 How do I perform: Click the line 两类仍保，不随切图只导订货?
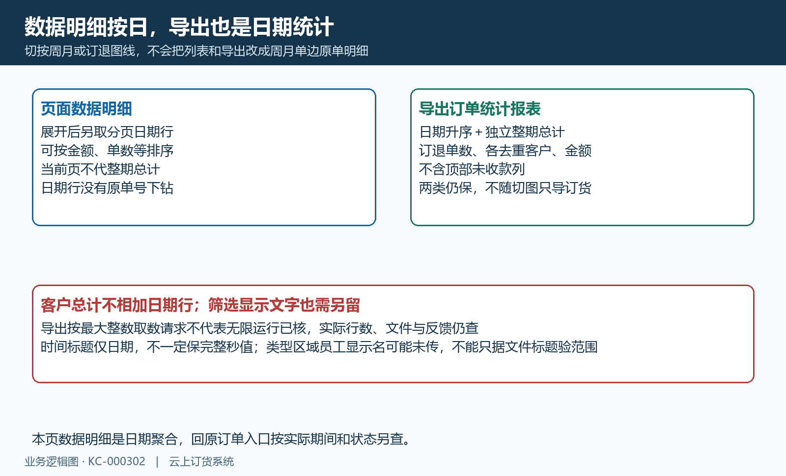pos(505,188)
